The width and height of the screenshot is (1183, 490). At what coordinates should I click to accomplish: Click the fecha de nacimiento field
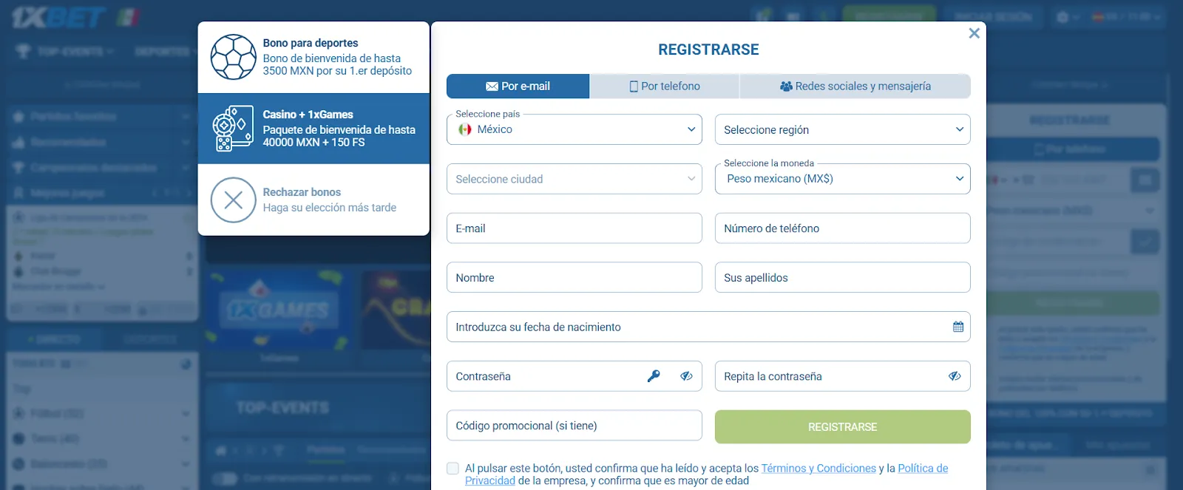(708, 327)
